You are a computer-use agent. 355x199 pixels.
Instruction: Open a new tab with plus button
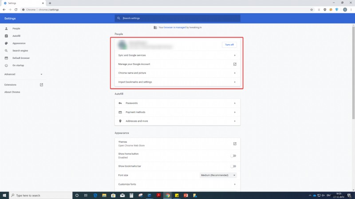tap(50, 3)
